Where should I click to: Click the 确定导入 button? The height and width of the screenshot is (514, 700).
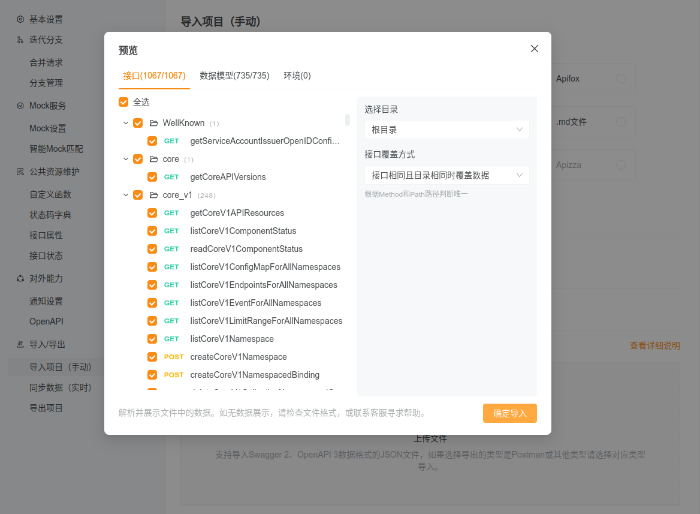click(x=509, y=413)
